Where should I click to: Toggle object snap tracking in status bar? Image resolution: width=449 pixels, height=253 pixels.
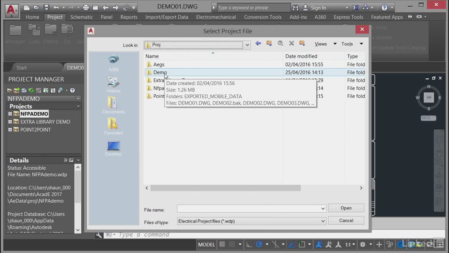[x=291, y=245]
